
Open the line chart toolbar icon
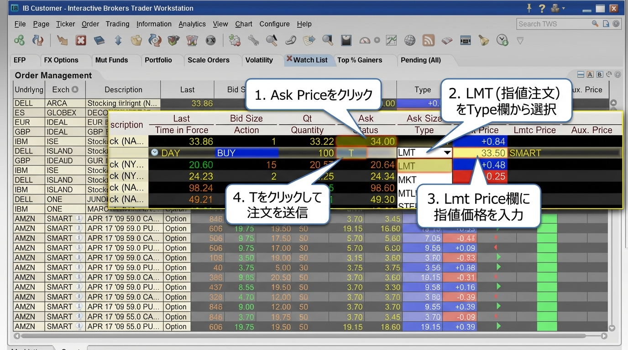(391, 41)
